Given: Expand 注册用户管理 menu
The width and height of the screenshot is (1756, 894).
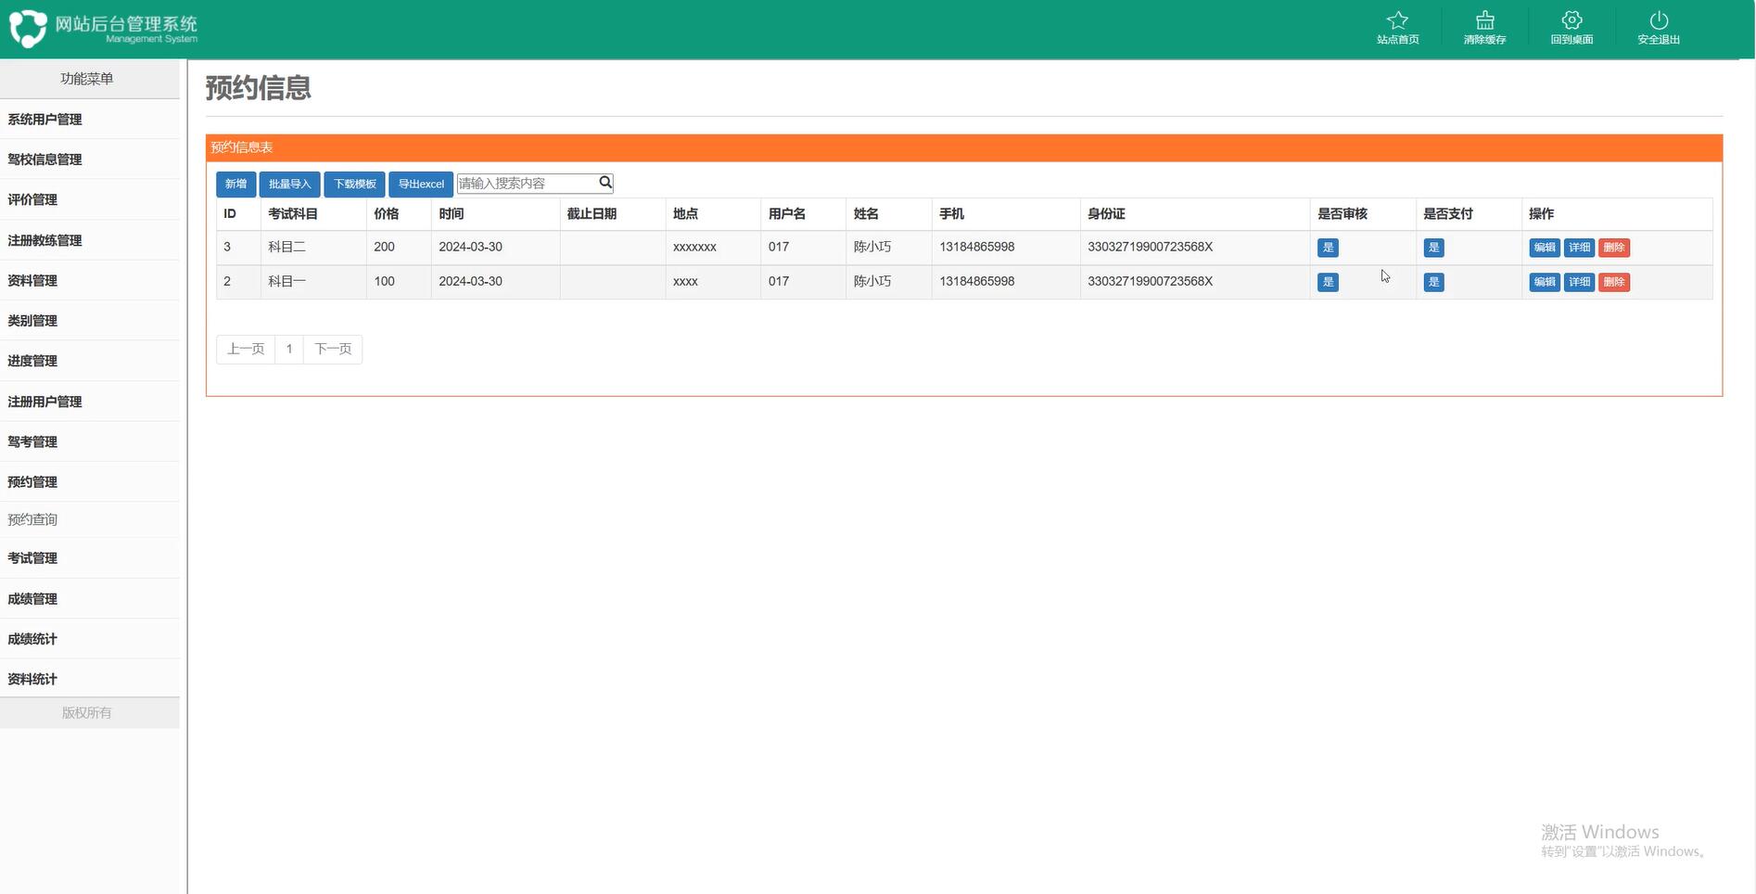Looking at the screenshot, I should (90, 402).
